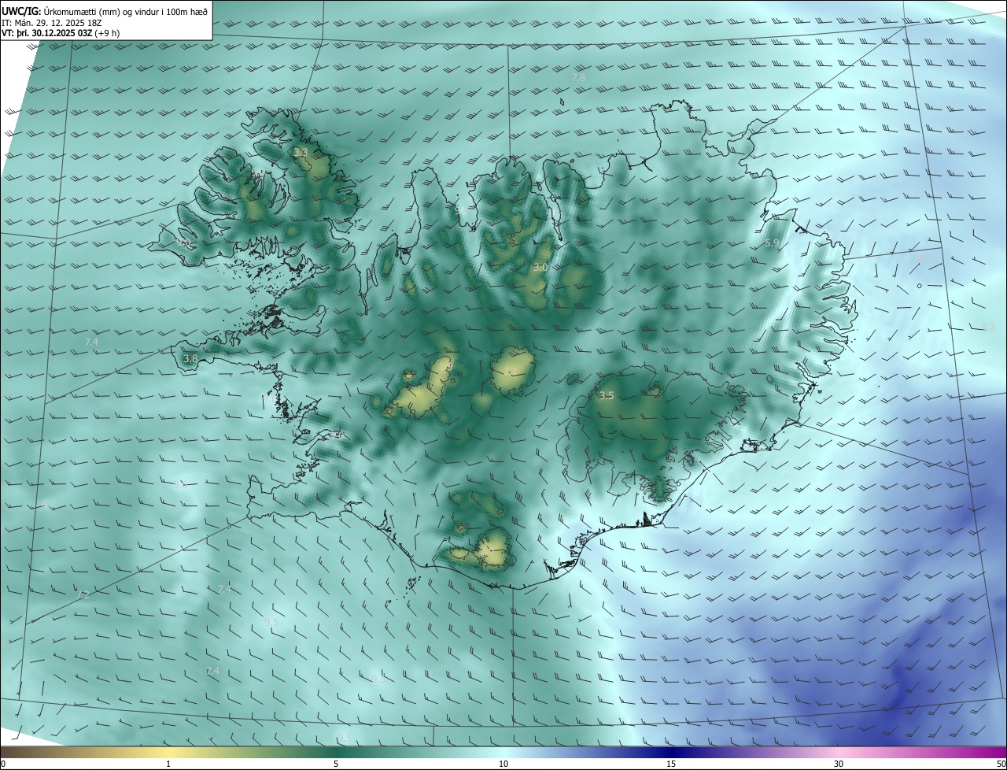Click the 30 tick label on the color scale

point(839,764)
